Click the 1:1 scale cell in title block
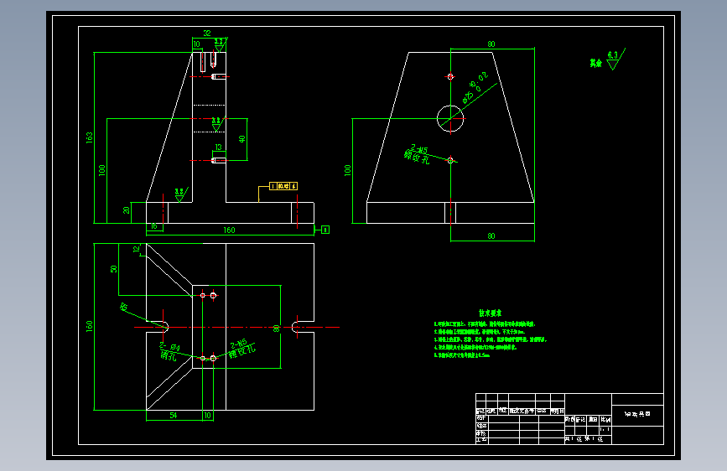Viewport: 727px width, 471px height. point(605,430)
